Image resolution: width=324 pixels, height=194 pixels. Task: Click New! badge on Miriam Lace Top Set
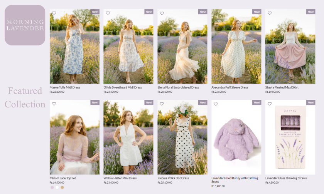(x=95, y=102)
